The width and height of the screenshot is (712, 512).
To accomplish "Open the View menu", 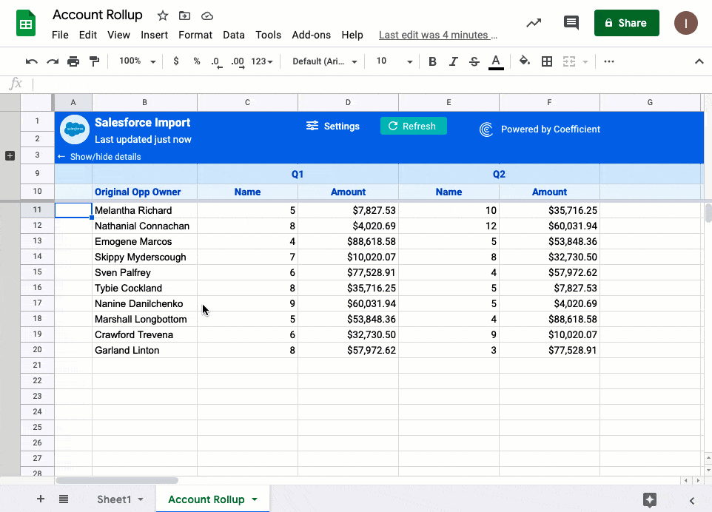I will [x=118, y=35].
